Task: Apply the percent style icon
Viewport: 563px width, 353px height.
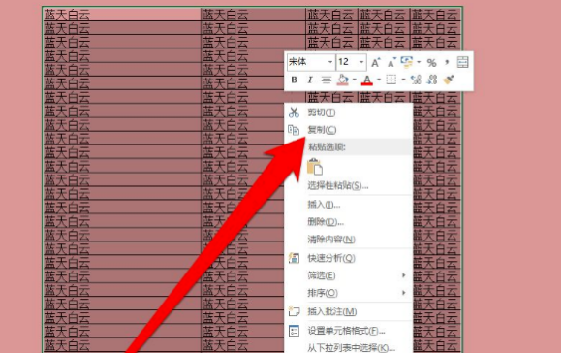Action: (431, 63)
